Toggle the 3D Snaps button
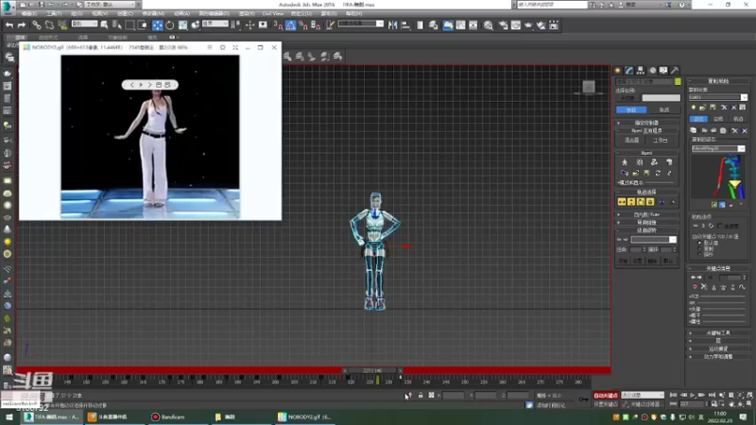This screenshot has height=425, width=756. click(279, 25)
